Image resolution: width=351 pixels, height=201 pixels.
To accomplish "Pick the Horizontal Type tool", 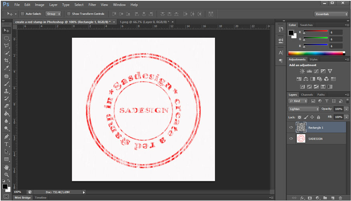I will coord(6,144).
